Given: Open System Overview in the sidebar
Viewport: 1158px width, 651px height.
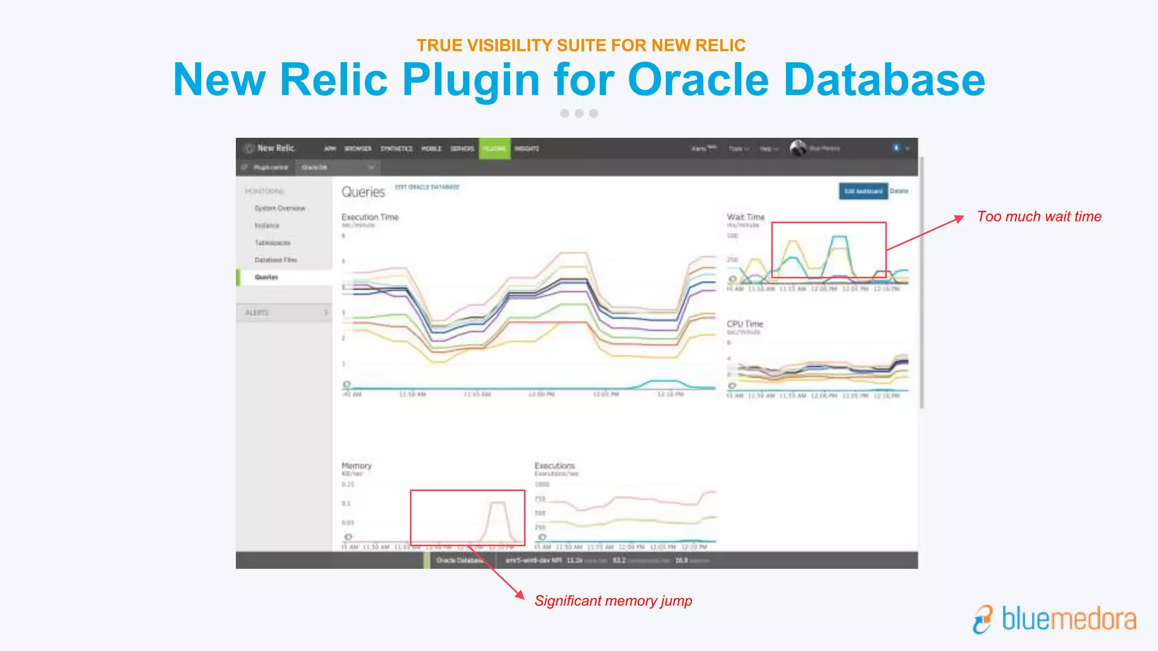Looking at the screenshot, I should click(280, 209).
